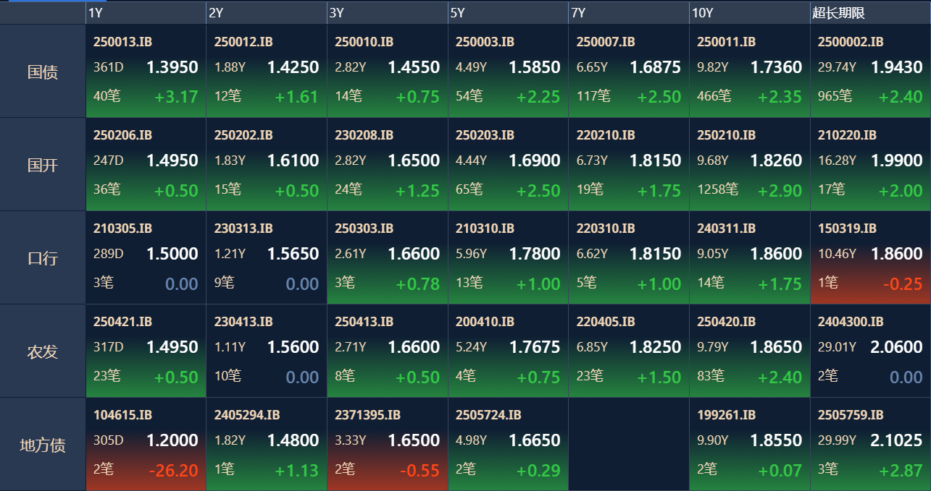Click the 国开 row label
The height and width of the screenshot is (491, 931).
coord(43,165)
